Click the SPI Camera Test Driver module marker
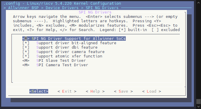The height and width of the screenshot is (109, 201). pyautogui.click(x=26, y=65)
